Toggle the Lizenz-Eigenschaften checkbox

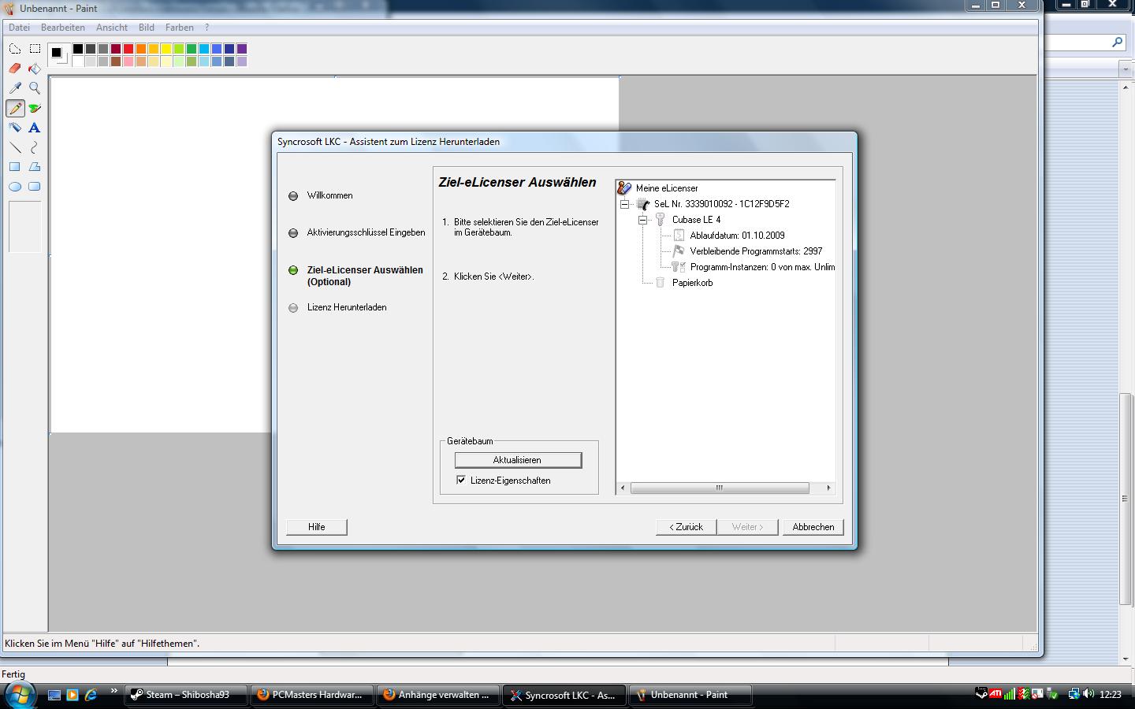click(x=461, y=480)
